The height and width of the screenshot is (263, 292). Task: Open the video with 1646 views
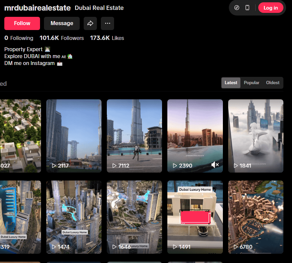pos(135,217)
